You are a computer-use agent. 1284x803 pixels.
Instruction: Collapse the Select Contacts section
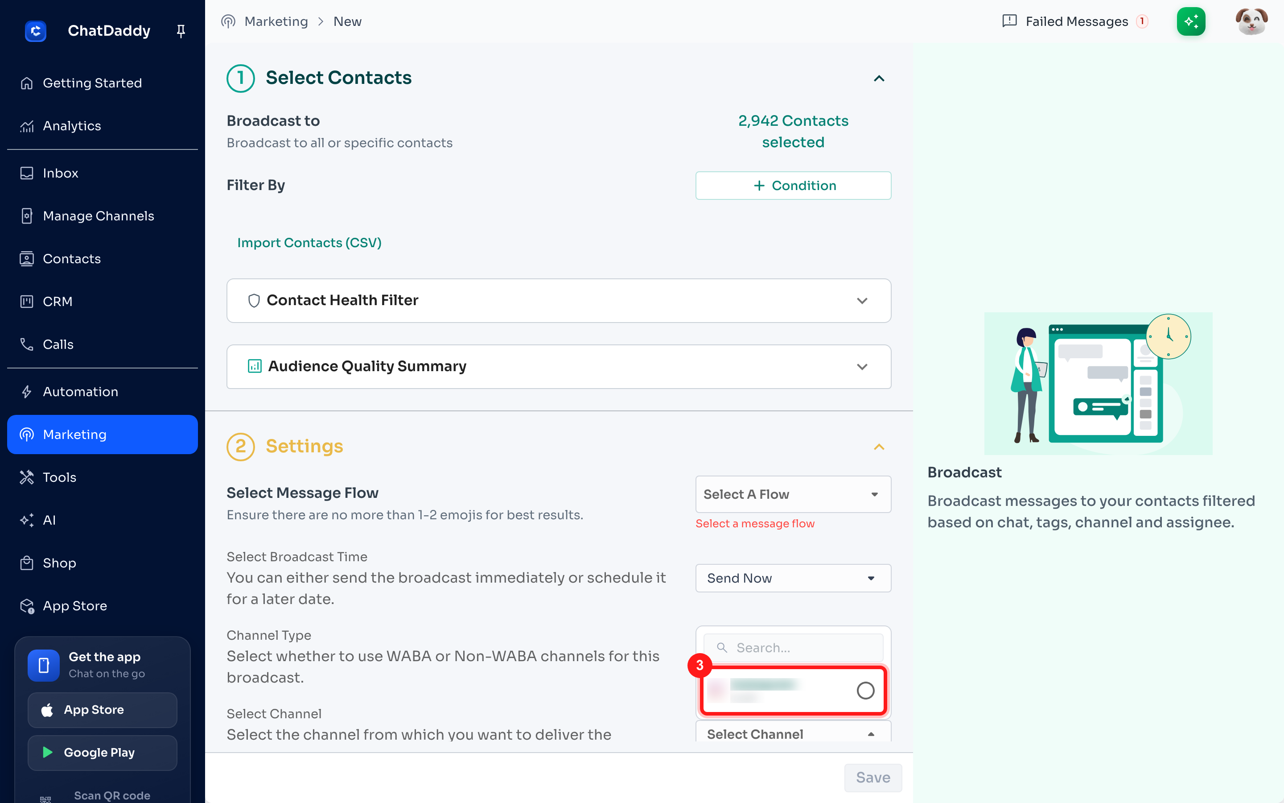click(x=879, y=79)
